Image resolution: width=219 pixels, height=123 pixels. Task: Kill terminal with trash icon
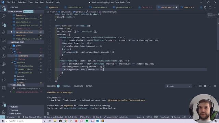click(205, 86)
